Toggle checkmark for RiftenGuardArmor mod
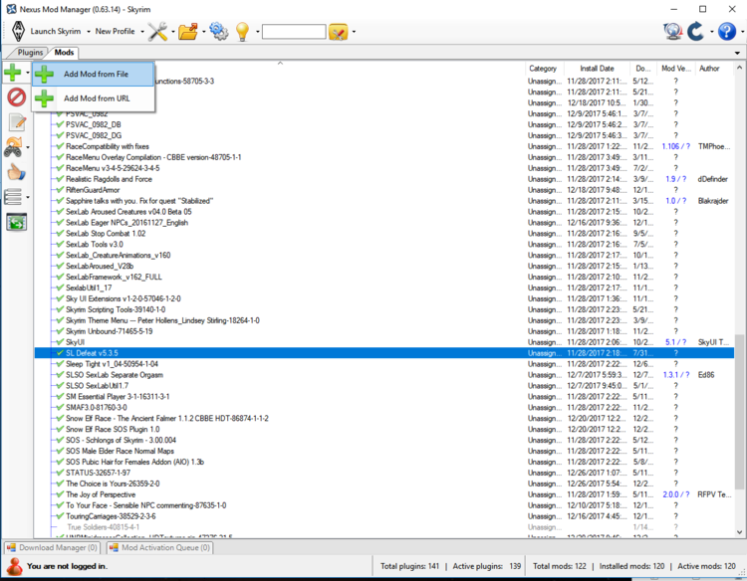 pyautogui.click(x=60, y=190)
